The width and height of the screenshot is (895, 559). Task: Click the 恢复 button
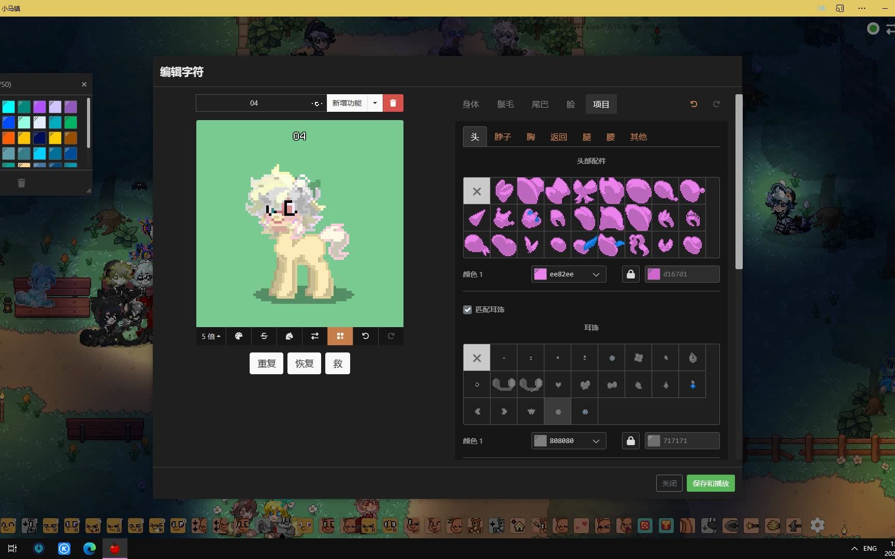305,363
